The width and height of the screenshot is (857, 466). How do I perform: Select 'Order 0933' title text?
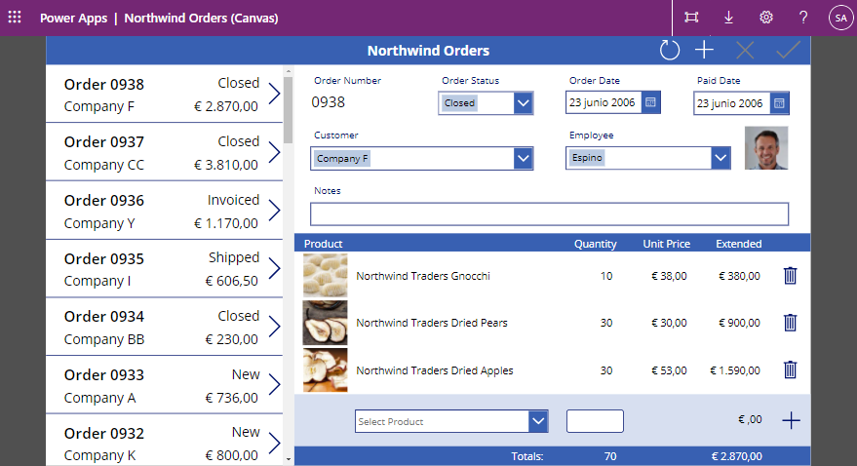(x=104, y=375)
